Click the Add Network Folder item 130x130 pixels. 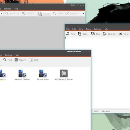pos(64,75)
